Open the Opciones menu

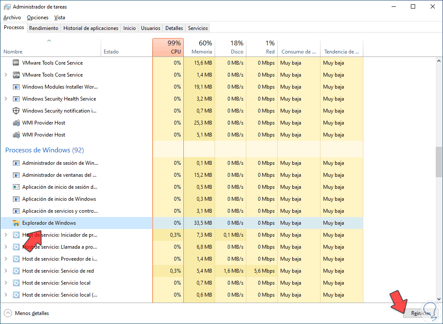point(38,18)
